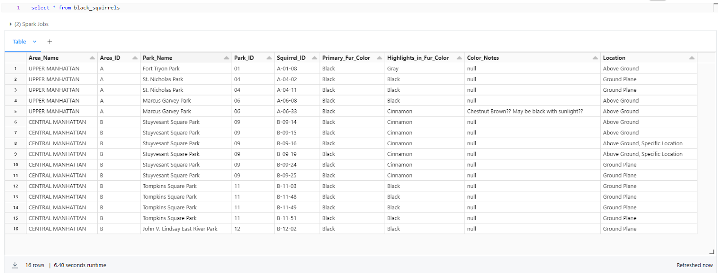The image size is (718, 273).
Task: Sort by Area_Name column arrow
Action: pyautogui.click(x=92, y=58)
